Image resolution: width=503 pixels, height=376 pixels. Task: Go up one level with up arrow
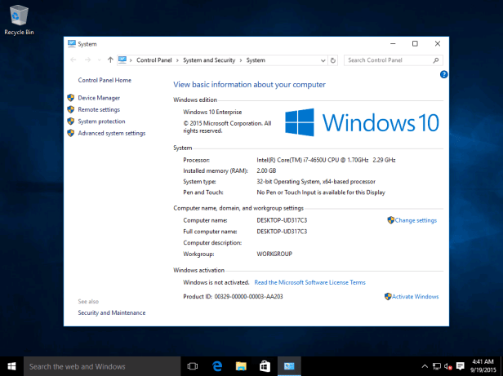pos(110,60)
